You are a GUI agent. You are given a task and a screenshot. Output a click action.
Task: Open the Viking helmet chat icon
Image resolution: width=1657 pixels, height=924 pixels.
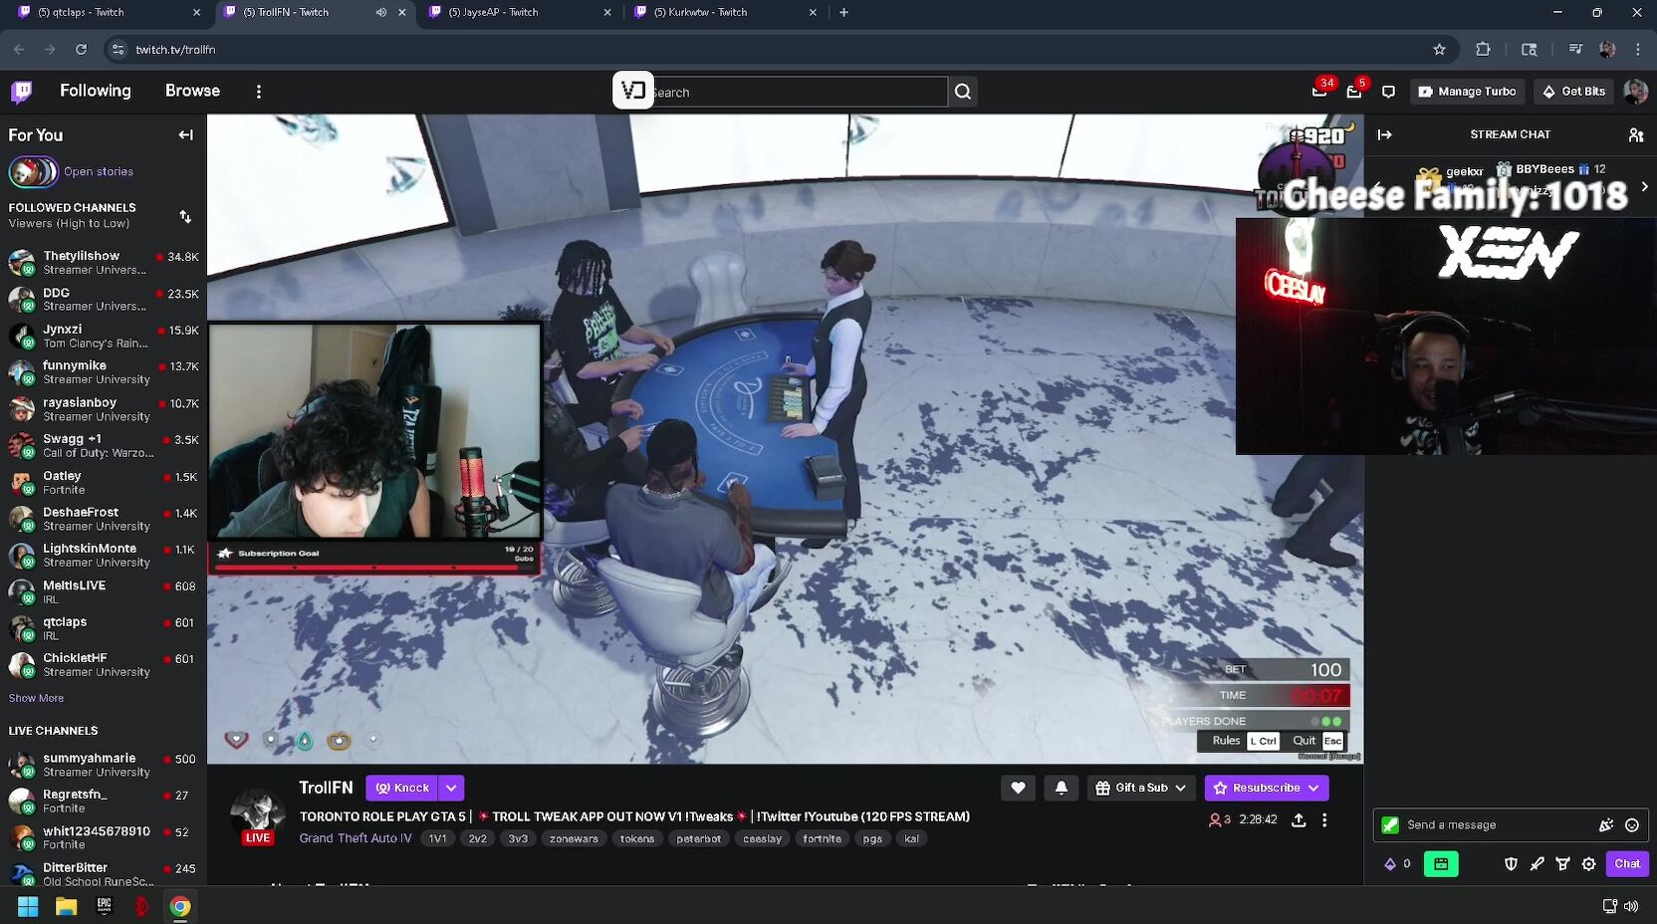[x=1562, y=864]
